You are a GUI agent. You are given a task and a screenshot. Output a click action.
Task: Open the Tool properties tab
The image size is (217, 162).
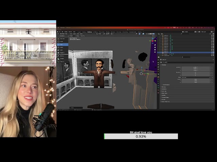[x=158, y=60]
